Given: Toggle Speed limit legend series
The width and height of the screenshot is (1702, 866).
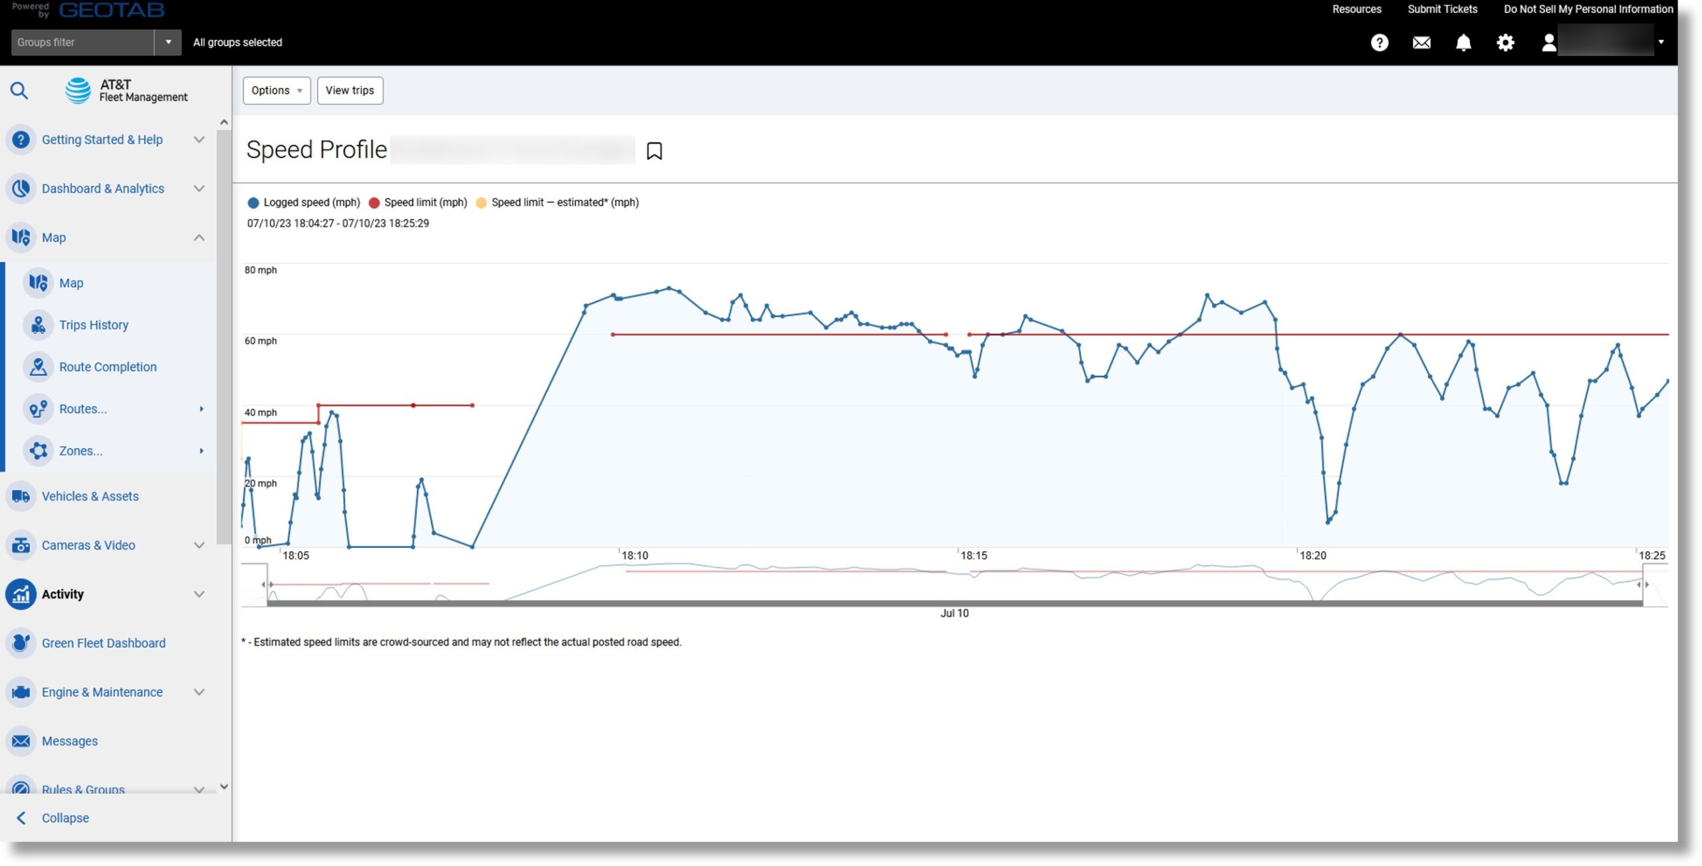Looking at the screenshot, I should tap(418, 202).
